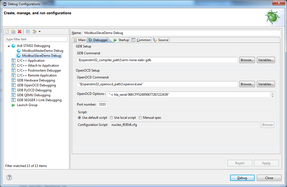Delete selected launch configuration with red X

click(19, 32)
